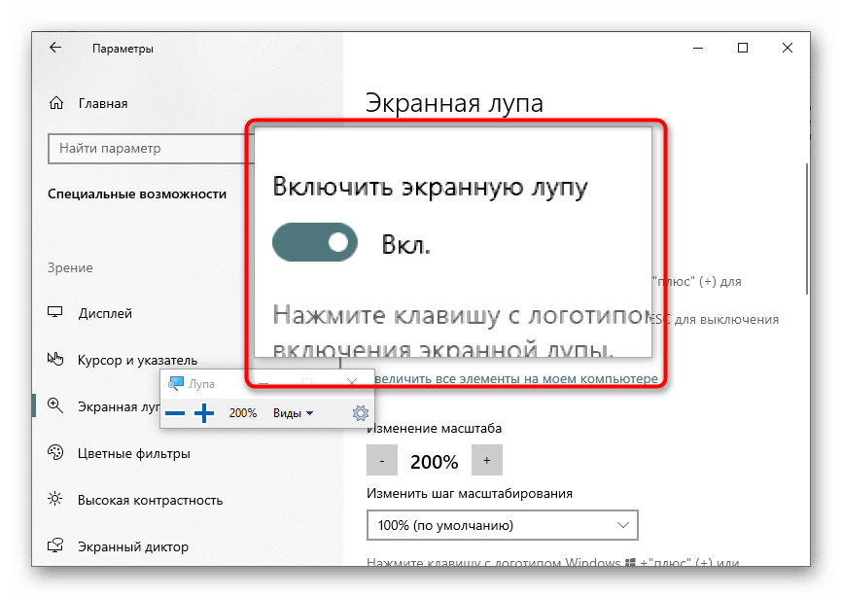
Task: Toggle the Включить экранную лупу switch
Action: [x=315, y=243]
